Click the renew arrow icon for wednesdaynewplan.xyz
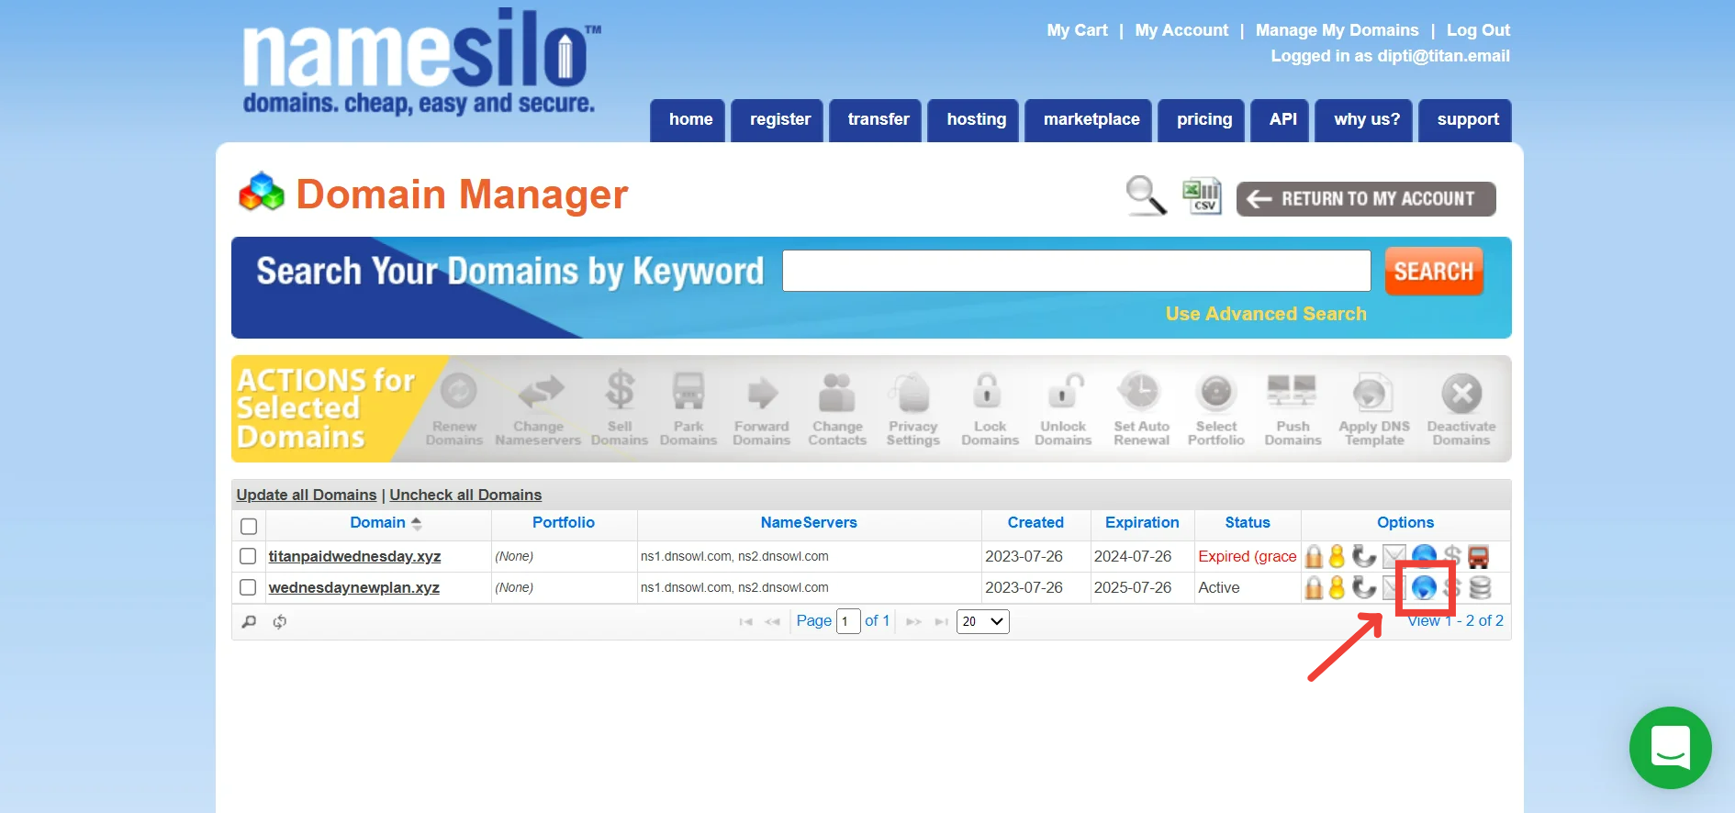Viewport: 1735px width, 813px height. 1364,587
